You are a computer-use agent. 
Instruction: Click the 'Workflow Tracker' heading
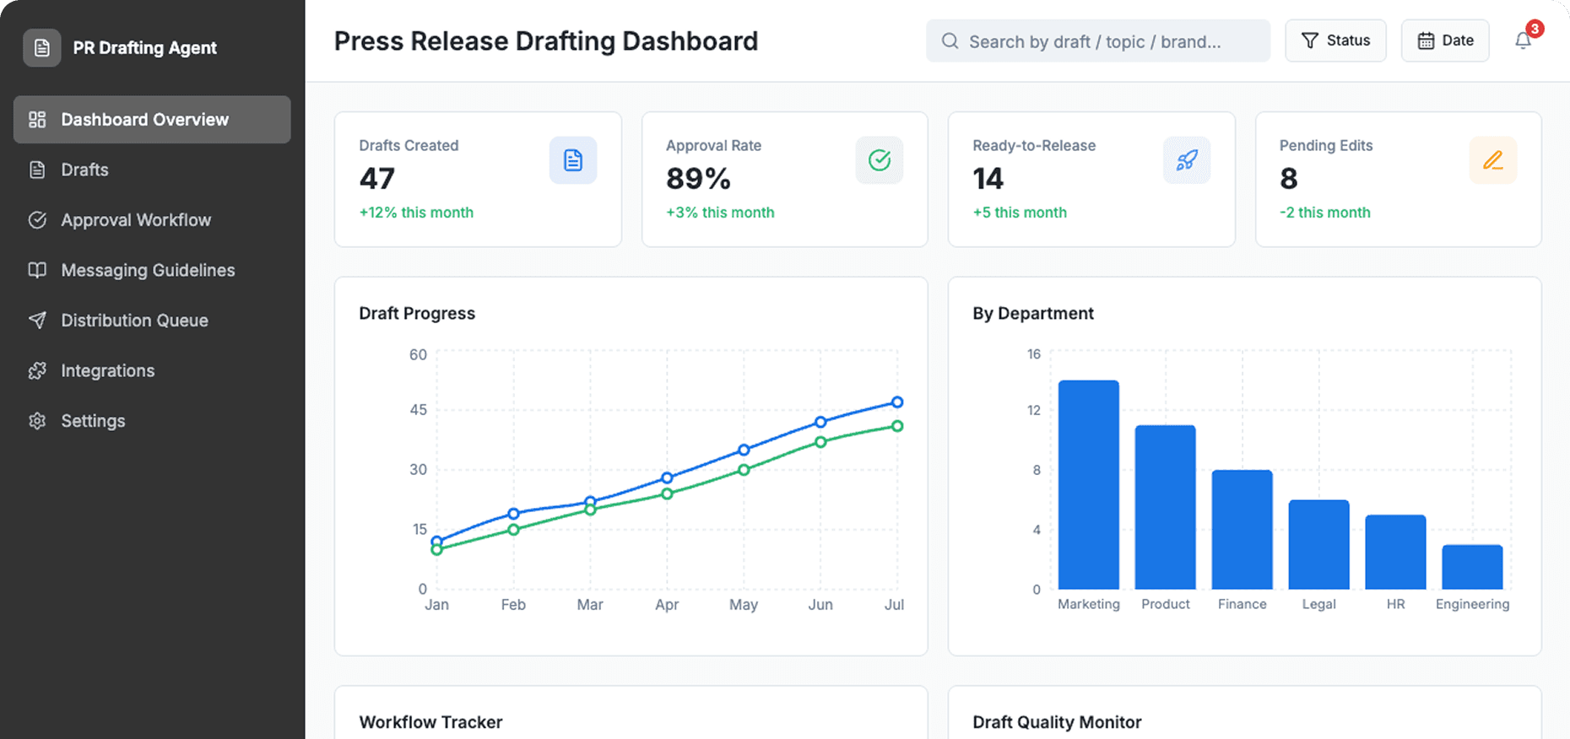[430, 722]
